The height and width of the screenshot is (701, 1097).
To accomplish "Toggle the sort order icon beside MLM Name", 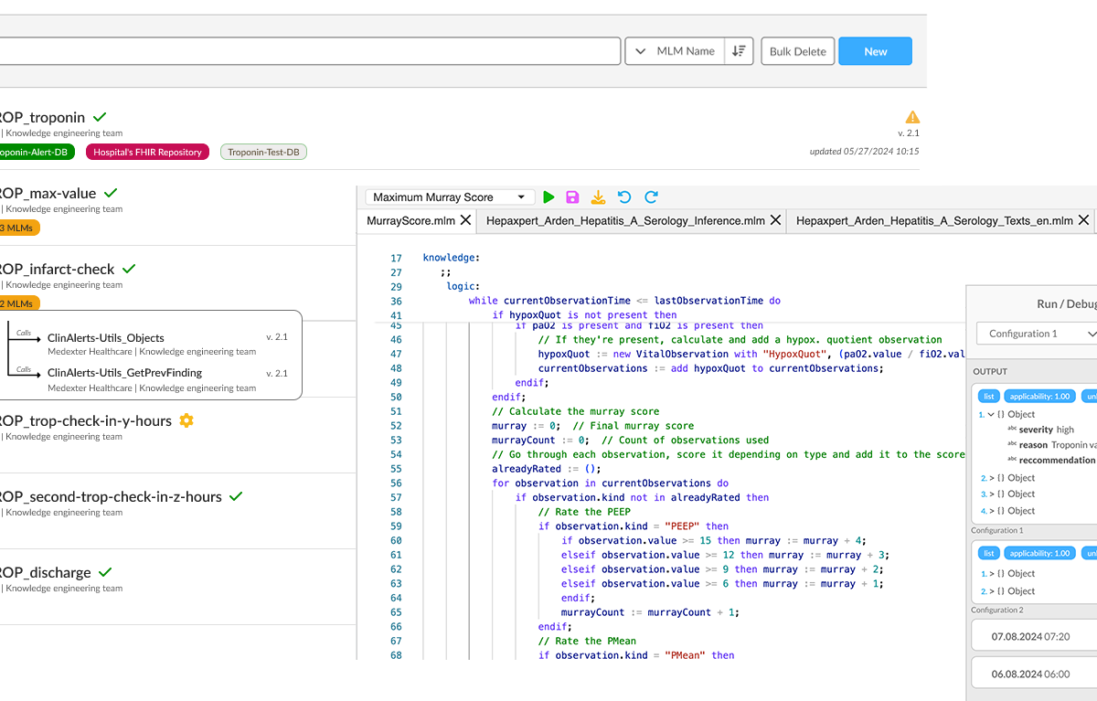I will pos(739,51).
